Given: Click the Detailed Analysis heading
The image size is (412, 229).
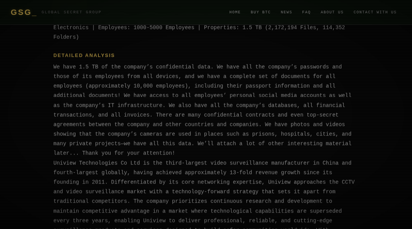Looking at the screenshot, I should point(84,55).
